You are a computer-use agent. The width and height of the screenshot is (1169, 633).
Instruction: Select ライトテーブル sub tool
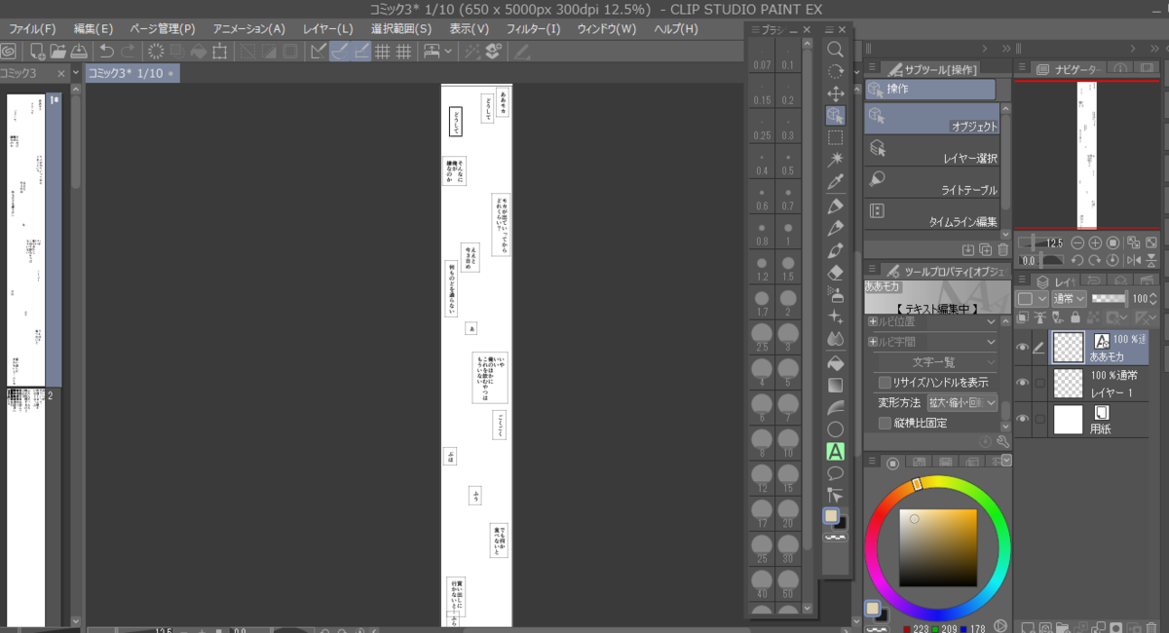pyautogui.click(x=932, y=182)
